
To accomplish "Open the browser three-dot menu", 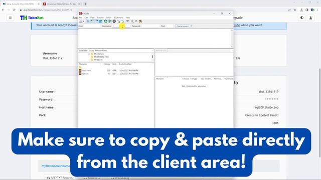I will point(318,10).
